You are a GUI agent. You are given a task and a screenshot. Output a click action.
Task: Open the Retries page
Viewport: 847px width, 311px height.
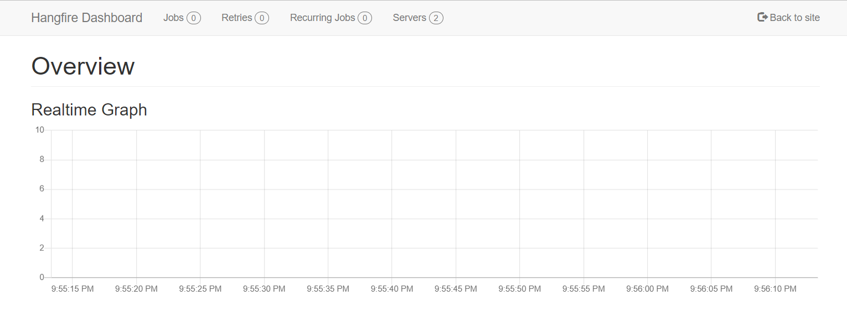tap(245, 18)
